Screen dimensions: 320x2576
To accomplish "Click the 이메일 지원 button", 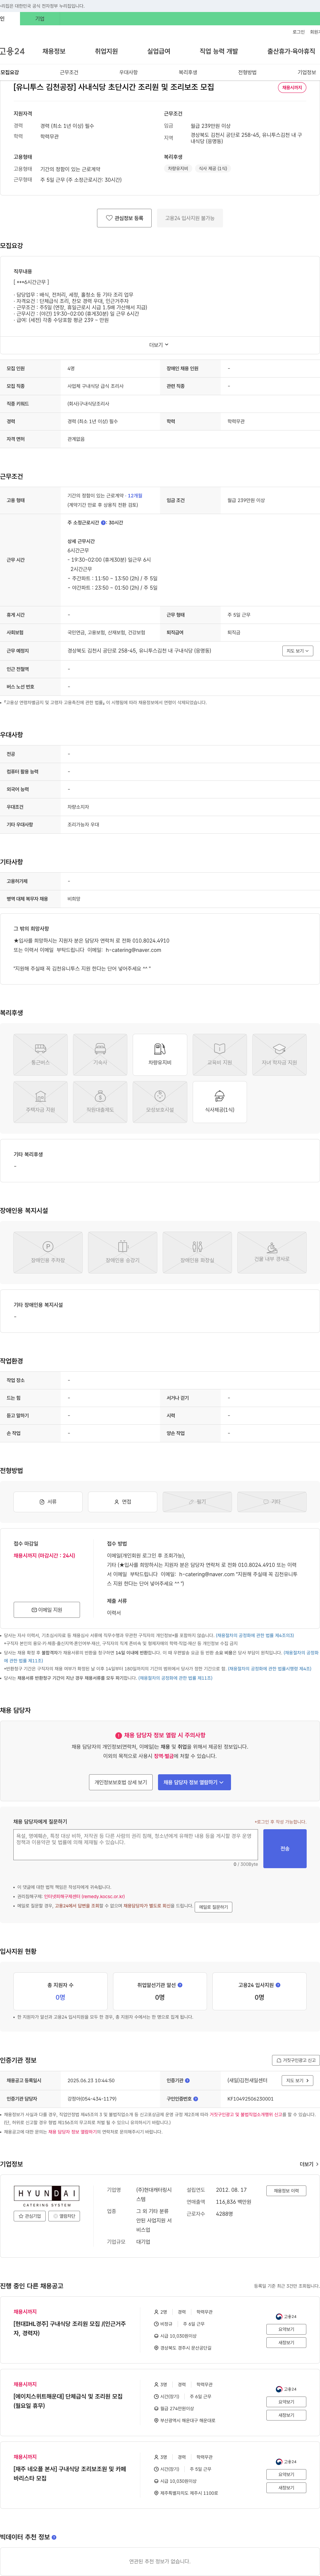I will click(47, 1610).
